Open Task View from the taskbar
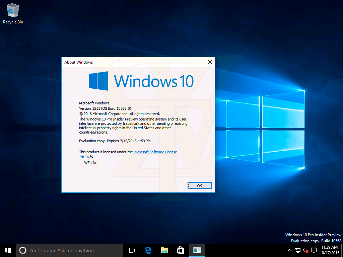This screenshot has width=343, height=257. (131, 250)
